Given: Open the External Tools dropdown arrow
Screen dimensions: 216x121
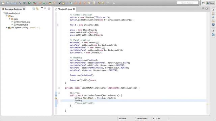Looking at the screenshot, I should (37, 3).
